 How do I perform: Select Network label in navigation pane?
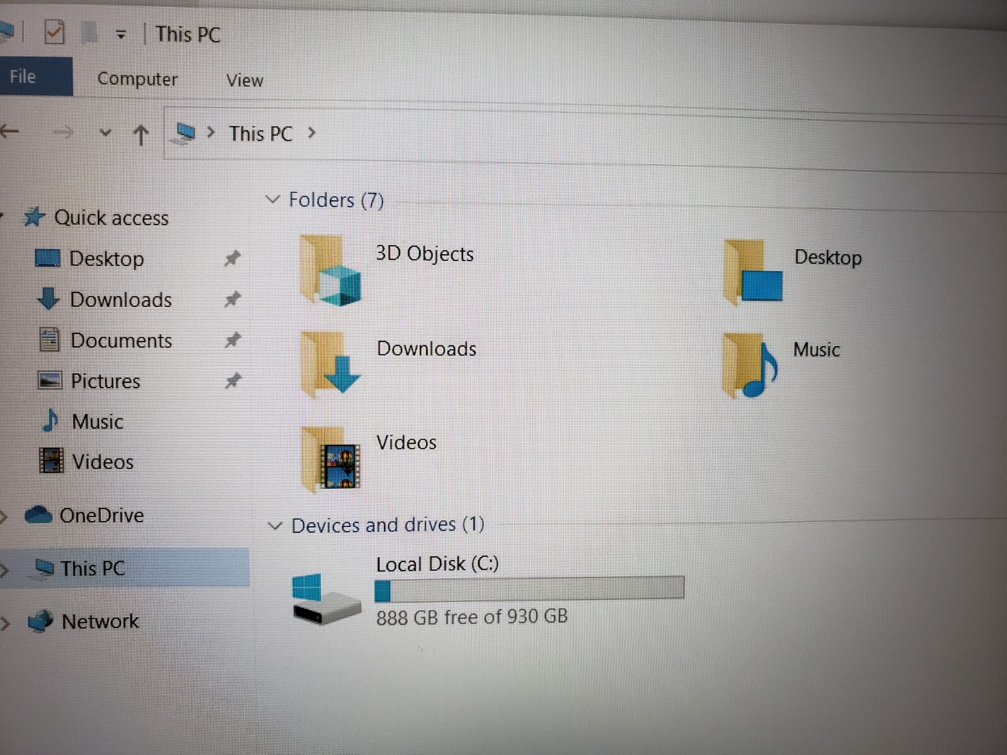coord(100,621)
